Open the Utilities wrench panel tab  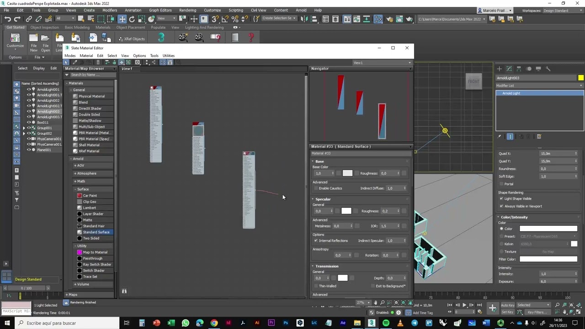coord(548,69)
